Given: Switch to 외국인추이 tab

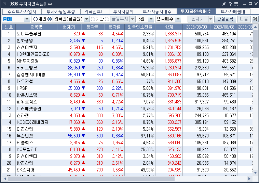Looking at the screenshot, I should [95, 12].
